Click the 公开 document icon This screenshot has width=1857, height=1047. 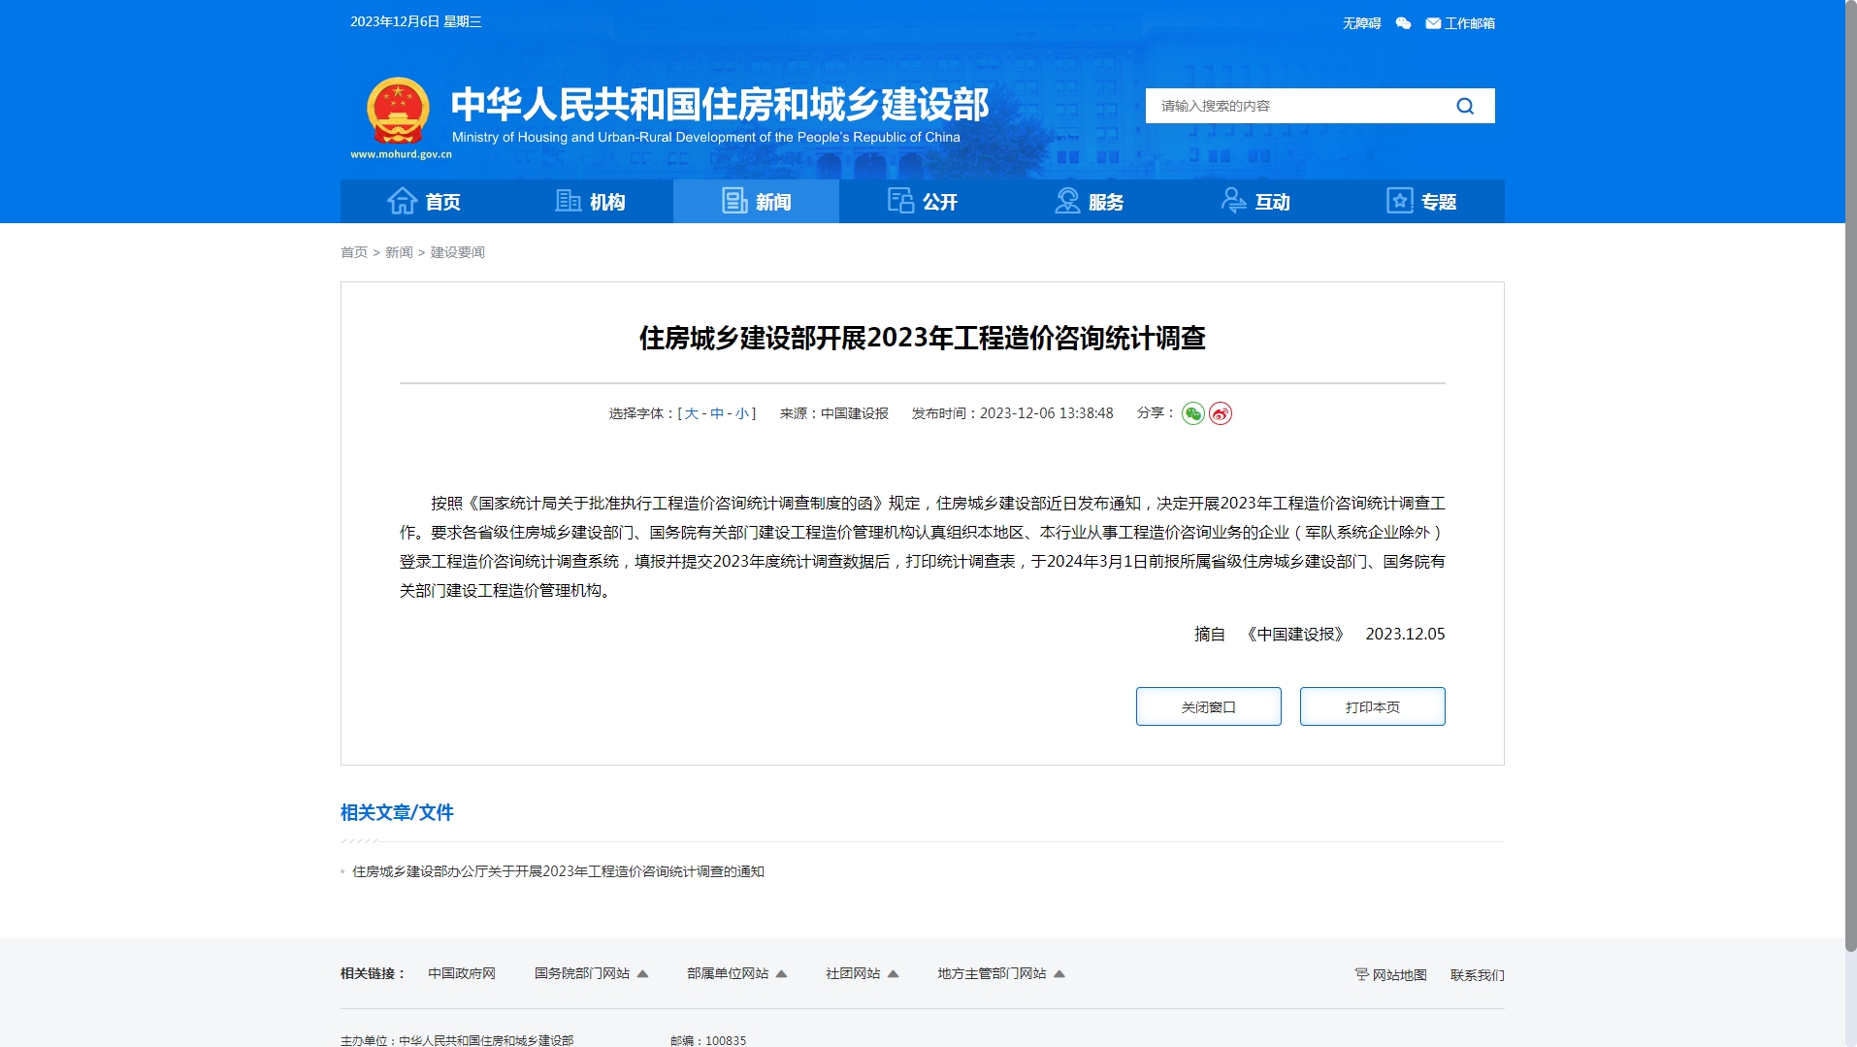[900, 201]
